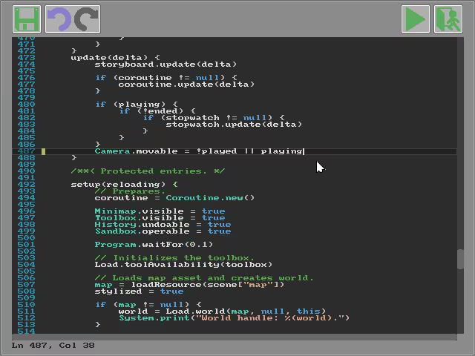This screenshot has width=475, height=356.
Task: Click the yellow marker beside line 487
Action: tap(44, 151)
